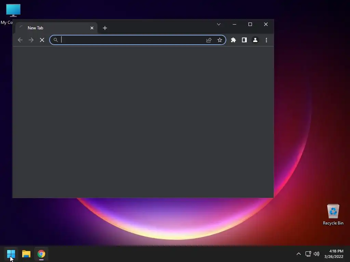The width and height of the screenshot is (350, 262).
Task: Show hidden system tray icons
Action: tap(299, 254)
